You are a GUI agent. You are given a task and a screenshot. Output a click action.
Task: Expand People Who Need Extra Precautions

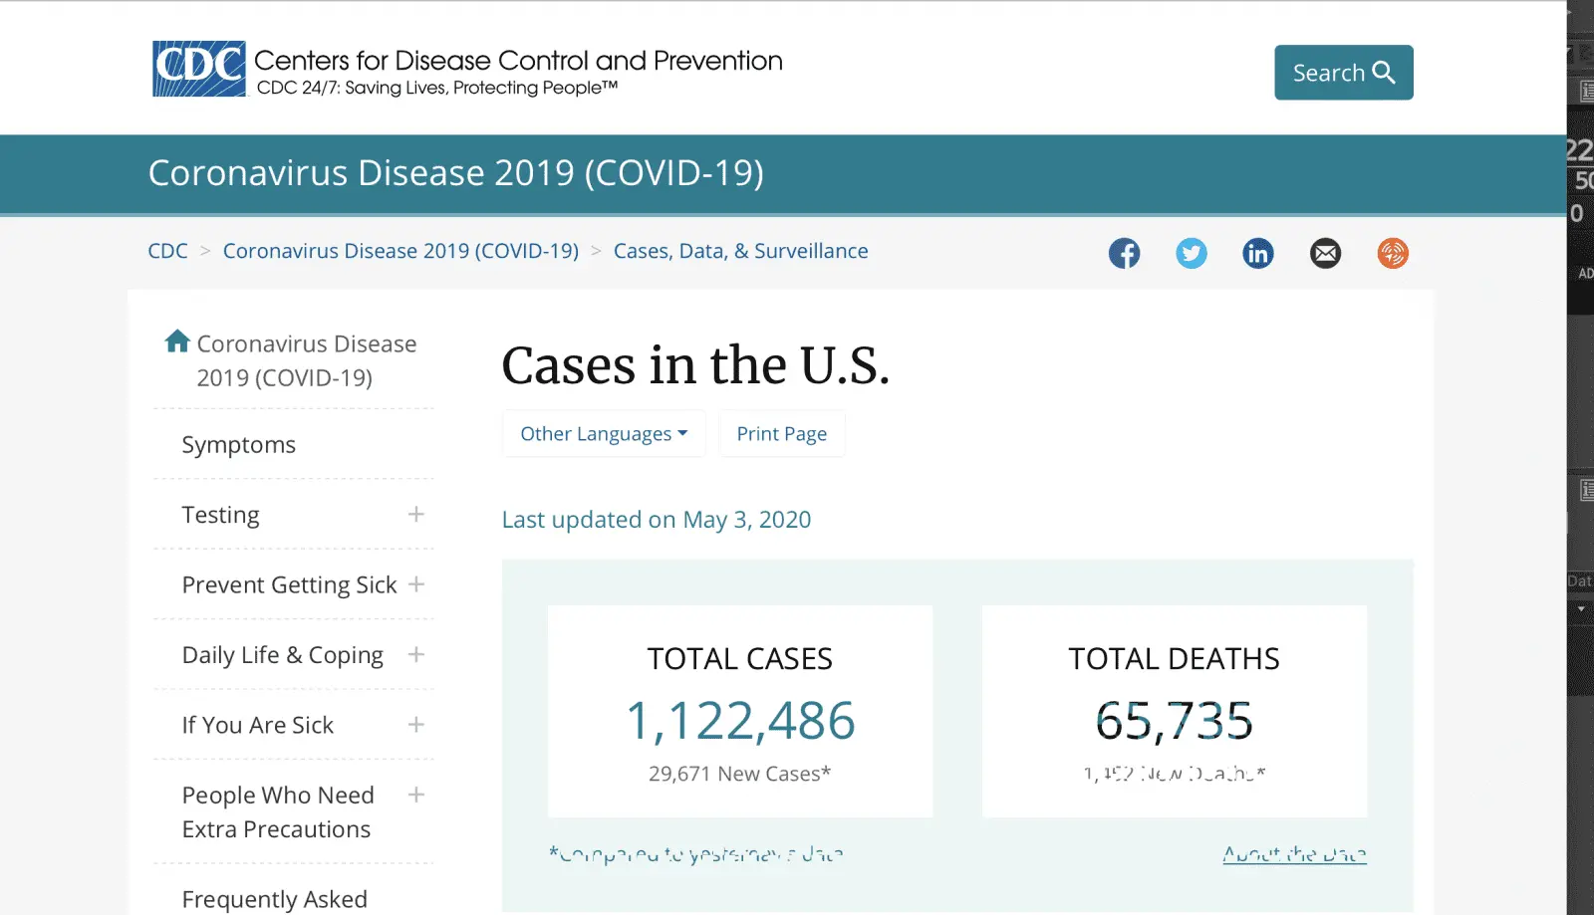[x=416, y=795]
